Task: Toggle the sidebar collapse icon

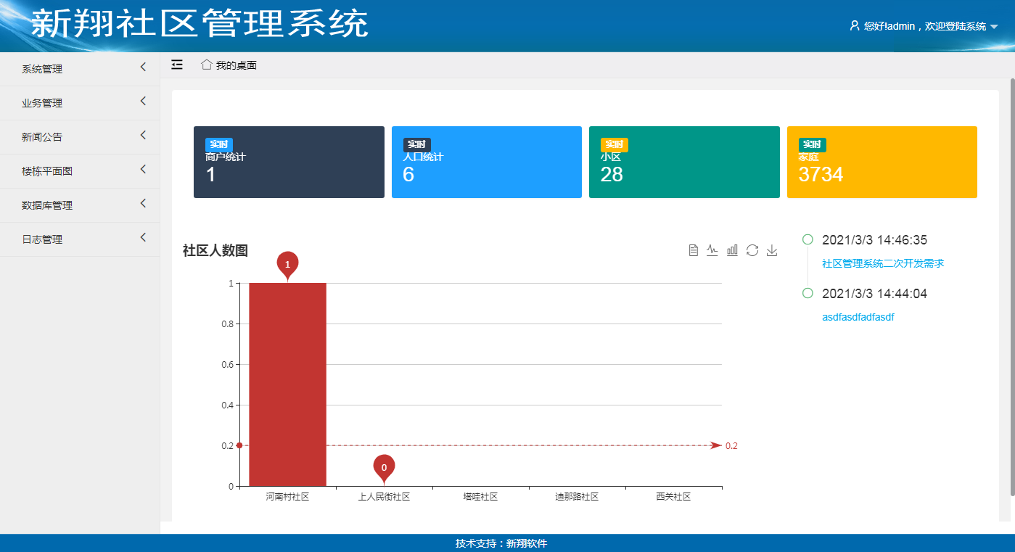Action: [x=177, y=65]
